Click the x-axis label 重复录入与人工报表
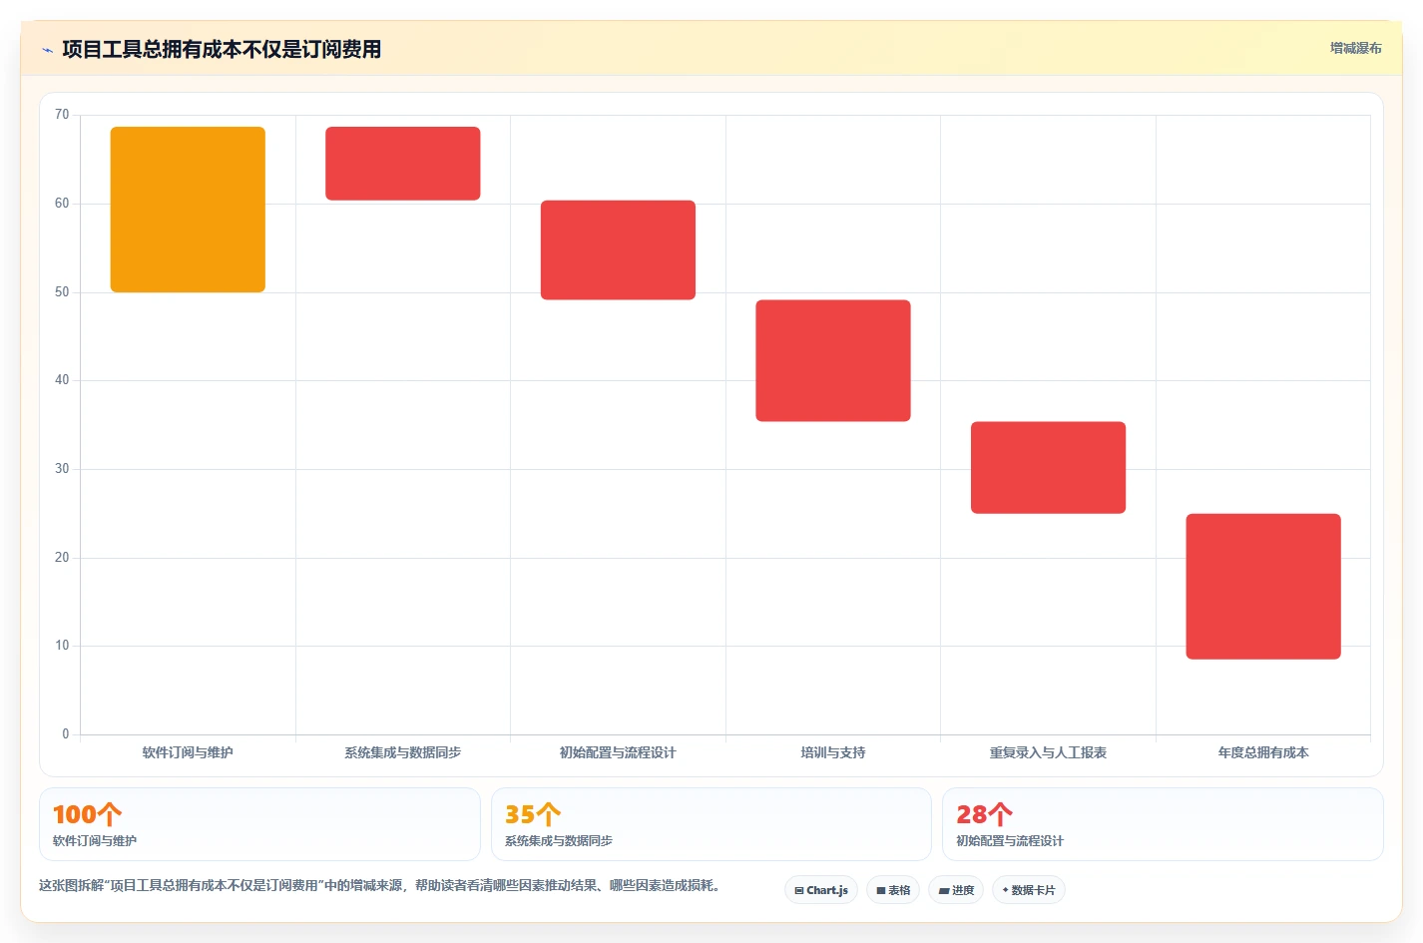This screenshot has width=1423, height=943. click(1048, 752)
